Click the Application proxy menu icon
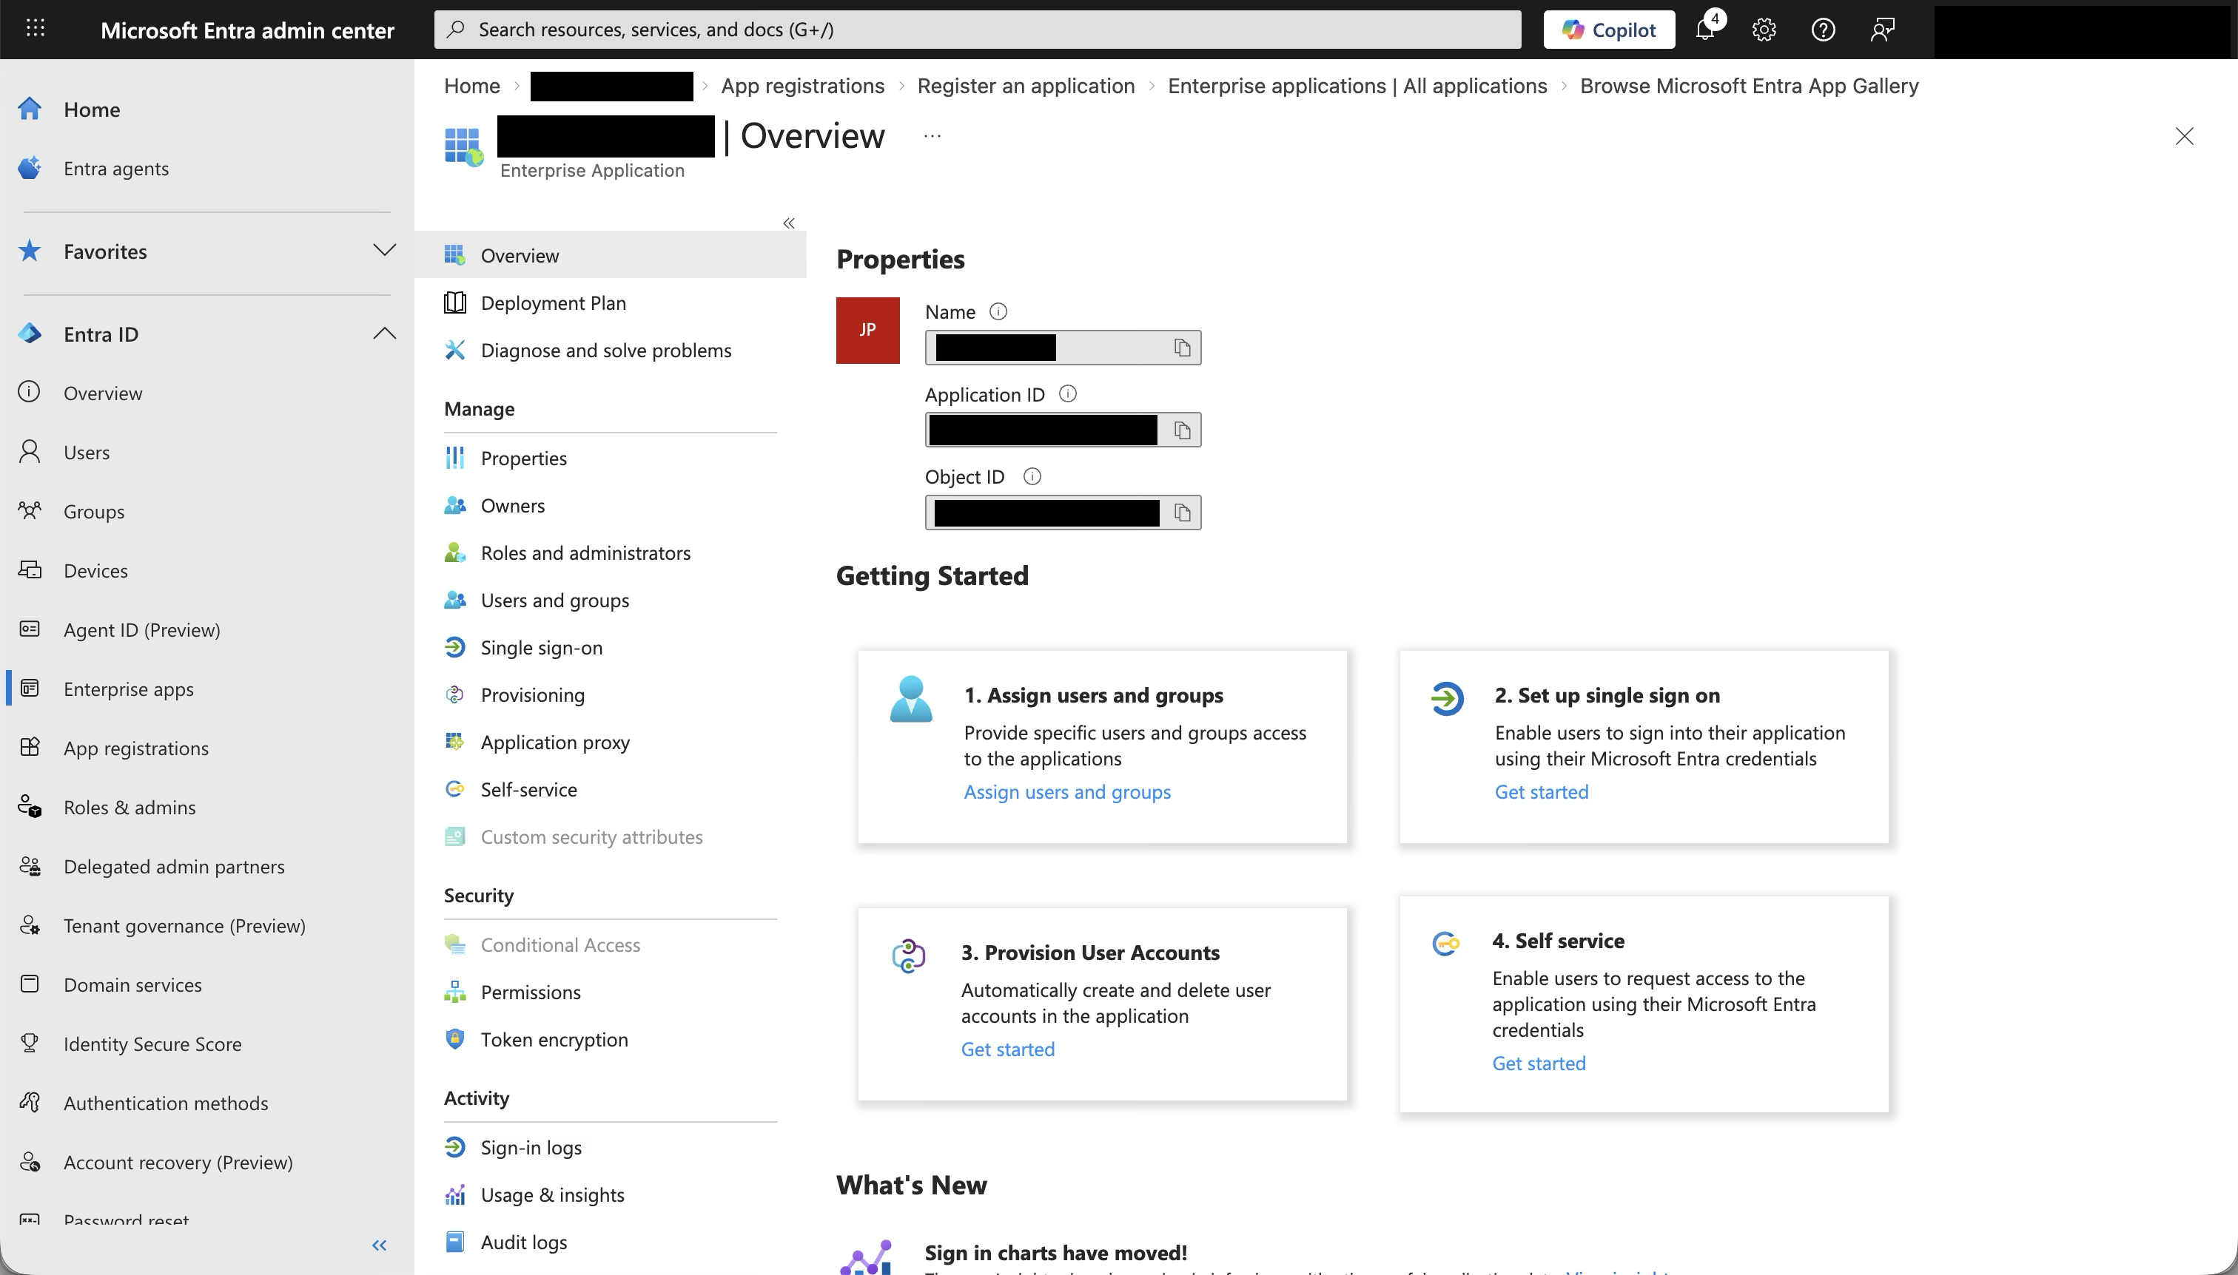Image resolution: width=2238 pixels, height=1275 pixels. (x=455, y=742)
